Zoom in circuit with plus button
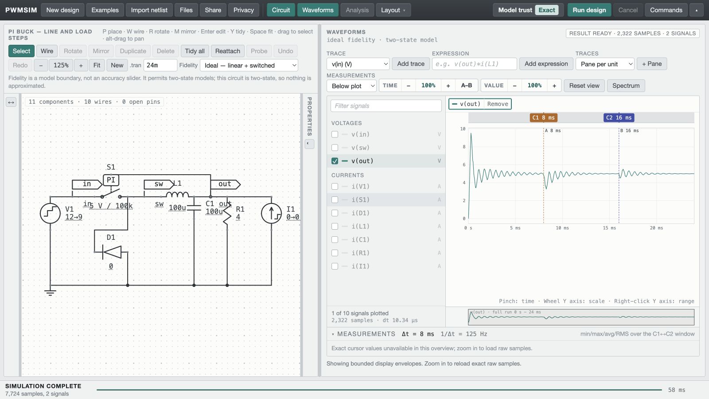Image resolution: width=709 pixels, height=399 pixels. pos(81,65)
